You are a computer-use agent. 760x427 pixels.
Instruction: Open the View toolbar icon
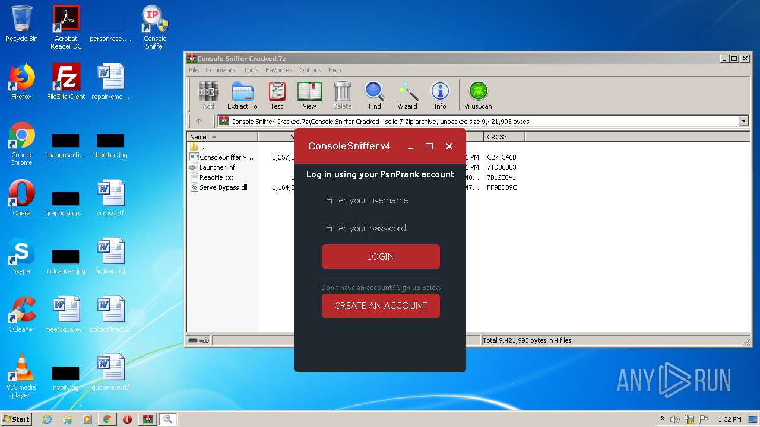pyautogui.click(x=309, y=95)
